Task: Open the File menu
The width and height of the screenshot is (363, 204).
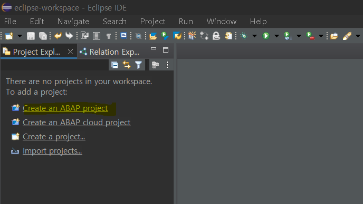Action: tap(10, 22)
